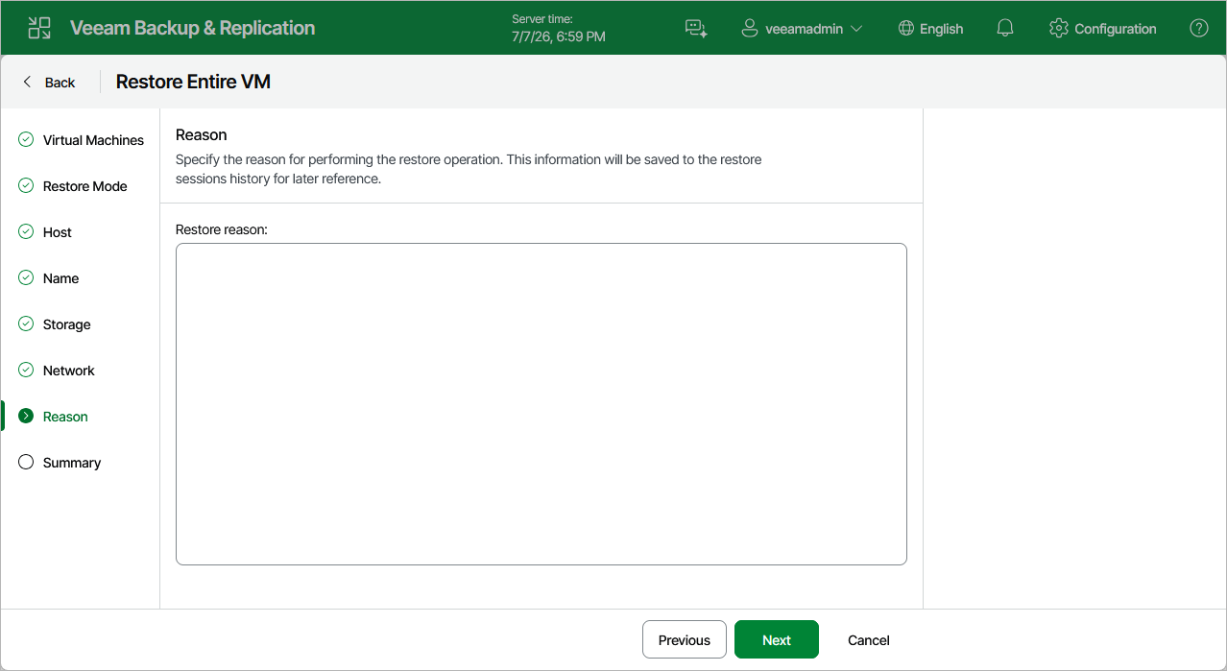Click the Configuration gear icon

[1059, 28]
